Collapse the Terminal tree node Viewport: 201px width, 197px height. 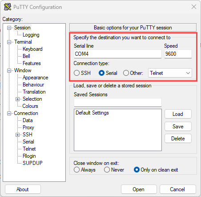coord(9,42)
